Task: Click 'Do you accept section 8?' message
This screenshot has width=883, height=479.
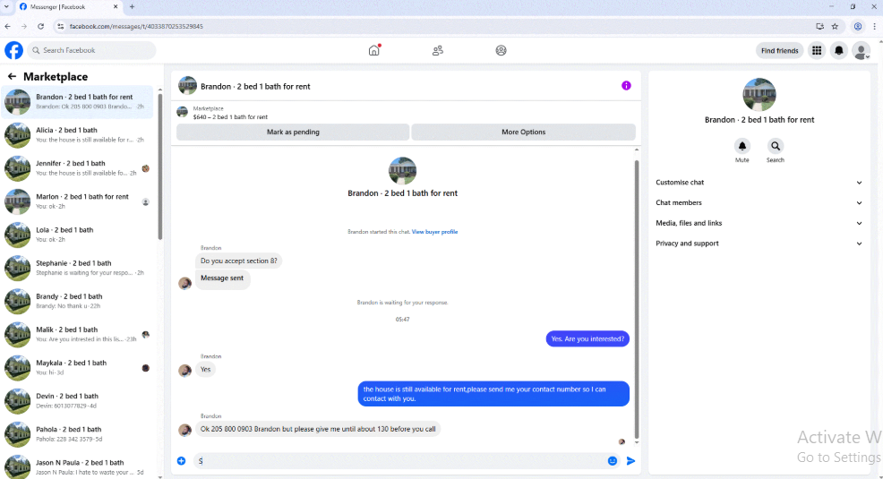Action: [239, 261]
